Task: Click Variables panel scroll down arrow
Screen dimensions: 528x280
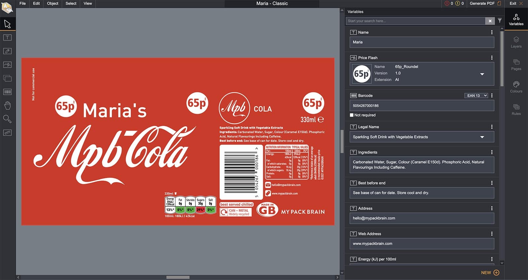Action: [502, 263]
